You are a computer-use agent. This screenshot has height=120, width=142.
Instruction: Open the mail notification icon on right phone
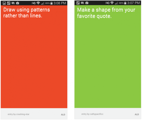click(x=82, y=3)
